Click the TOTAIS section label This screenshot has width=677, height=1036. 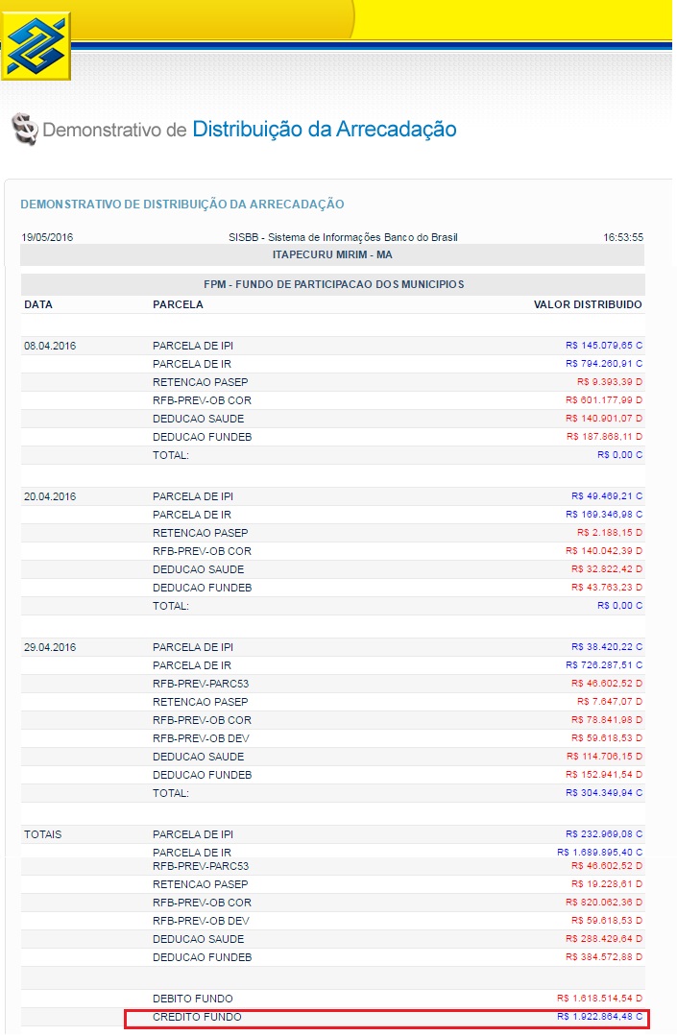(x=42, y=835)
